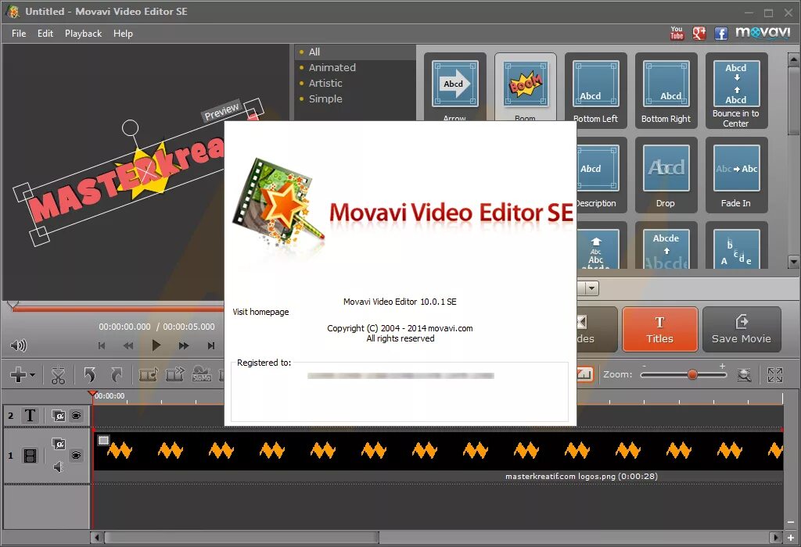Open the Facebook page icon
The width and height of the screenshot is (801, 547).
(x=720, y=34)
